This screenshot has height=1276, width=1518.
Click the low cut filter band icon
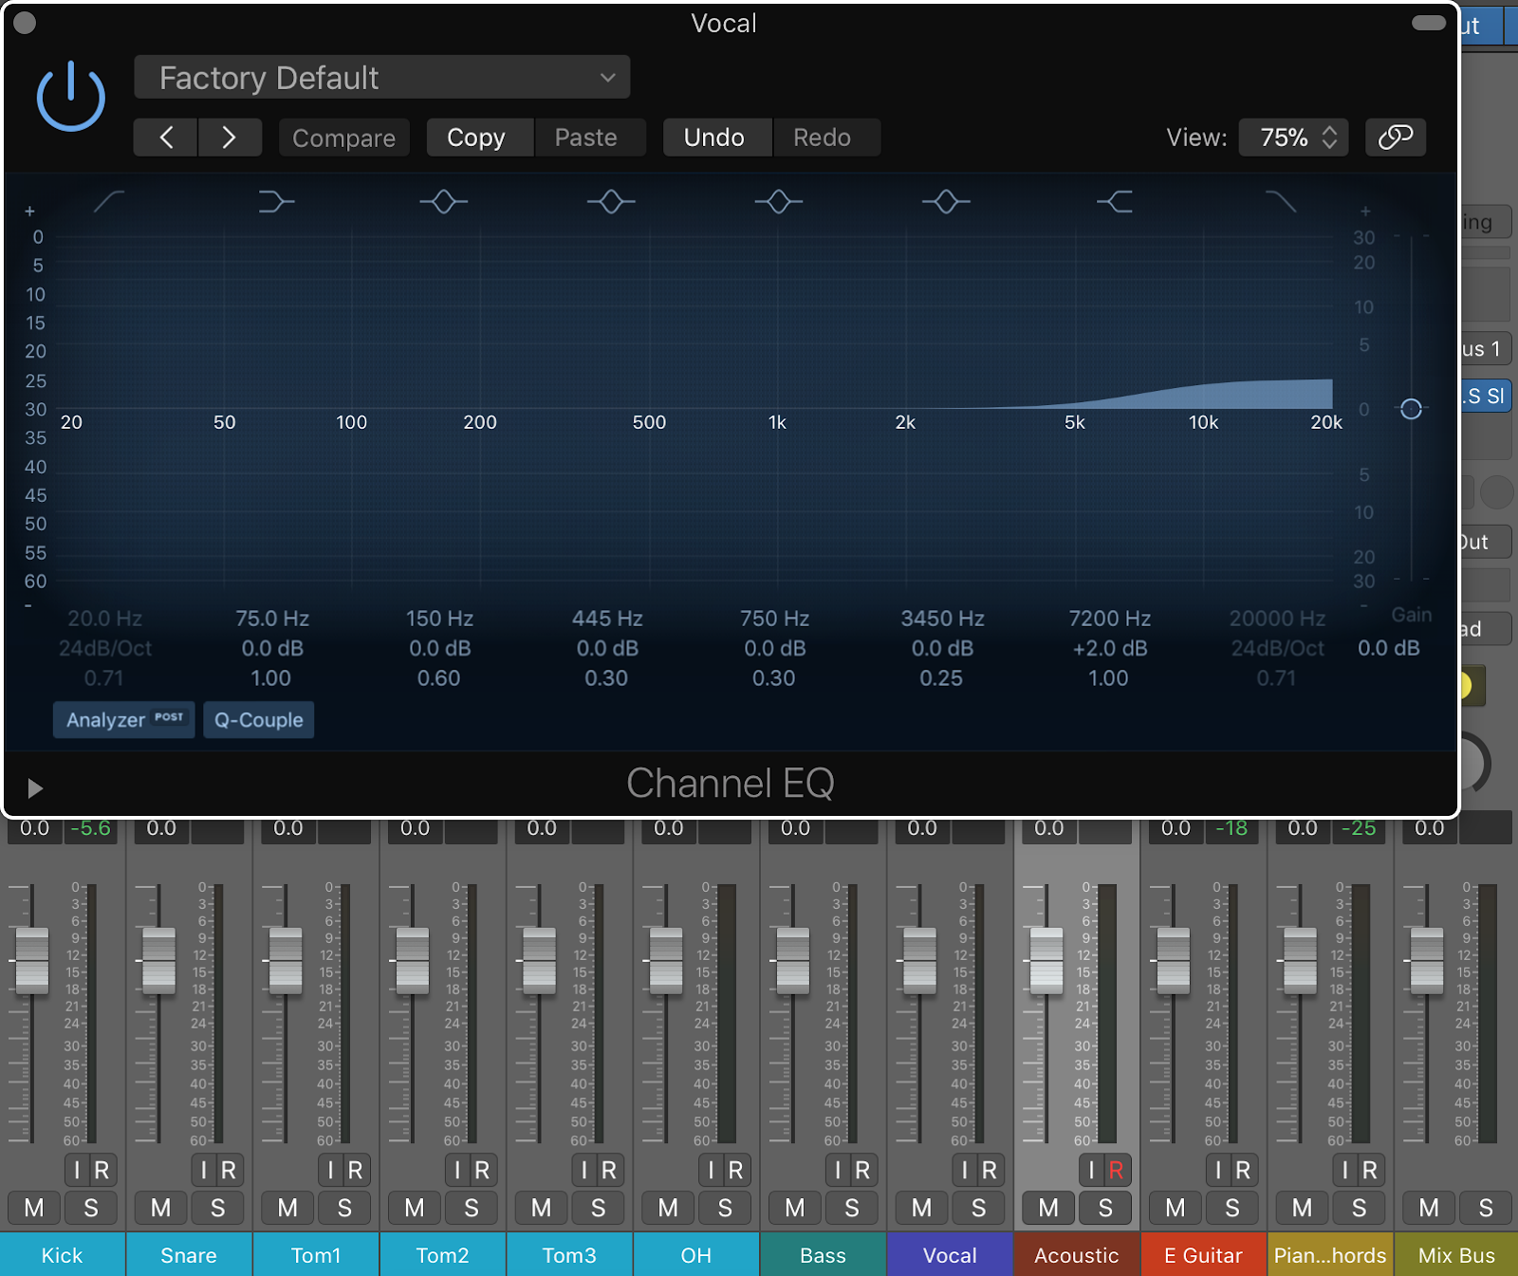click(x=109, y=201)
